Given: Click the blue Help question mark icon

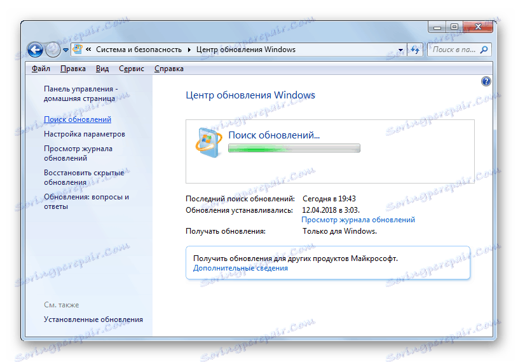Looking at the screenshot, I should tap(486, 81).
